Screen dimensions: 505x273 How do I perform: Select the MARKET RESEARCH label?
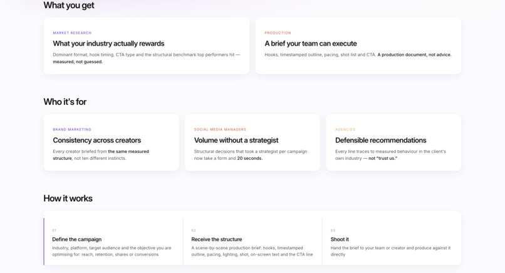tap(72, 32)
